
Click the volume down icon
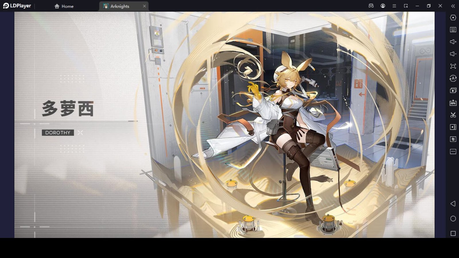pos(453,54)
